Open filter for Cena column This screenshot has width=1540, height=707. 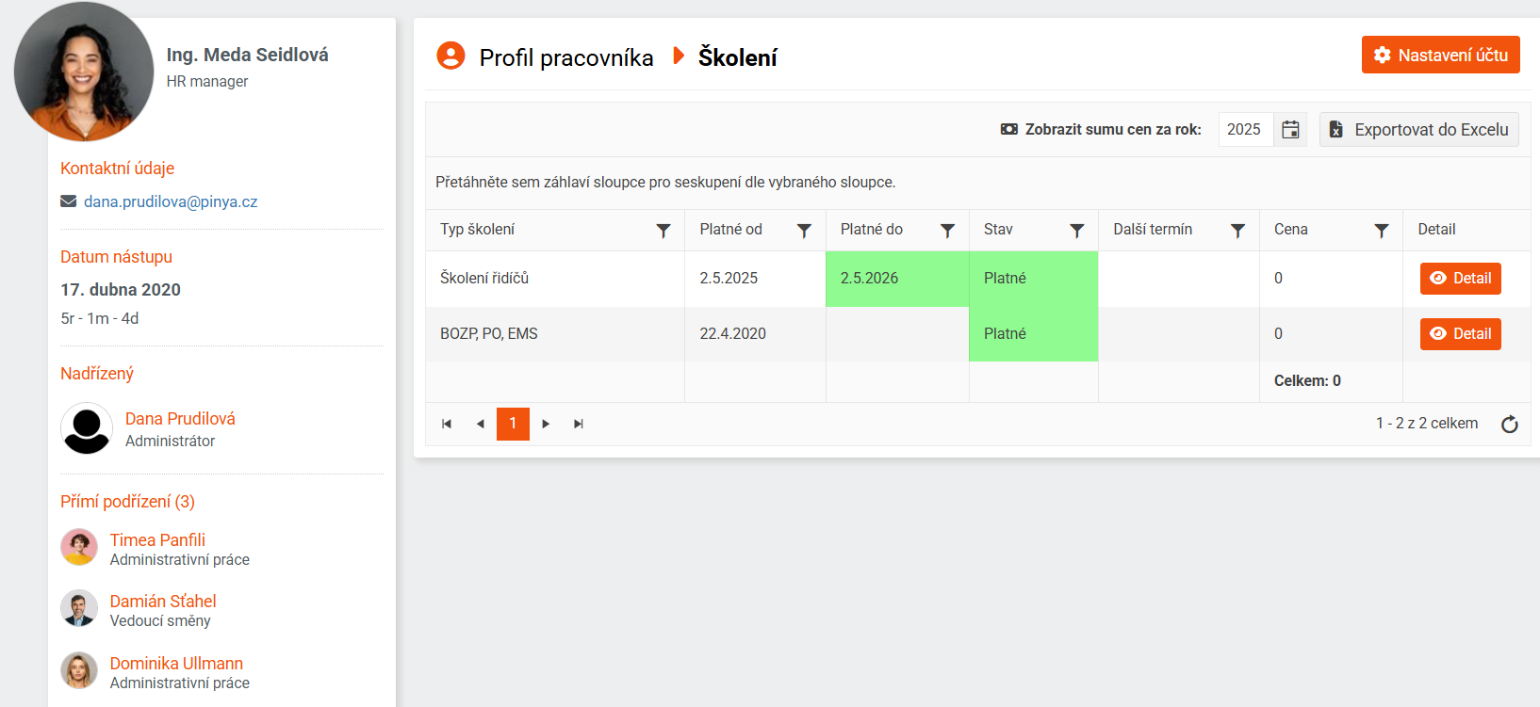click(x=1382, y=231)
